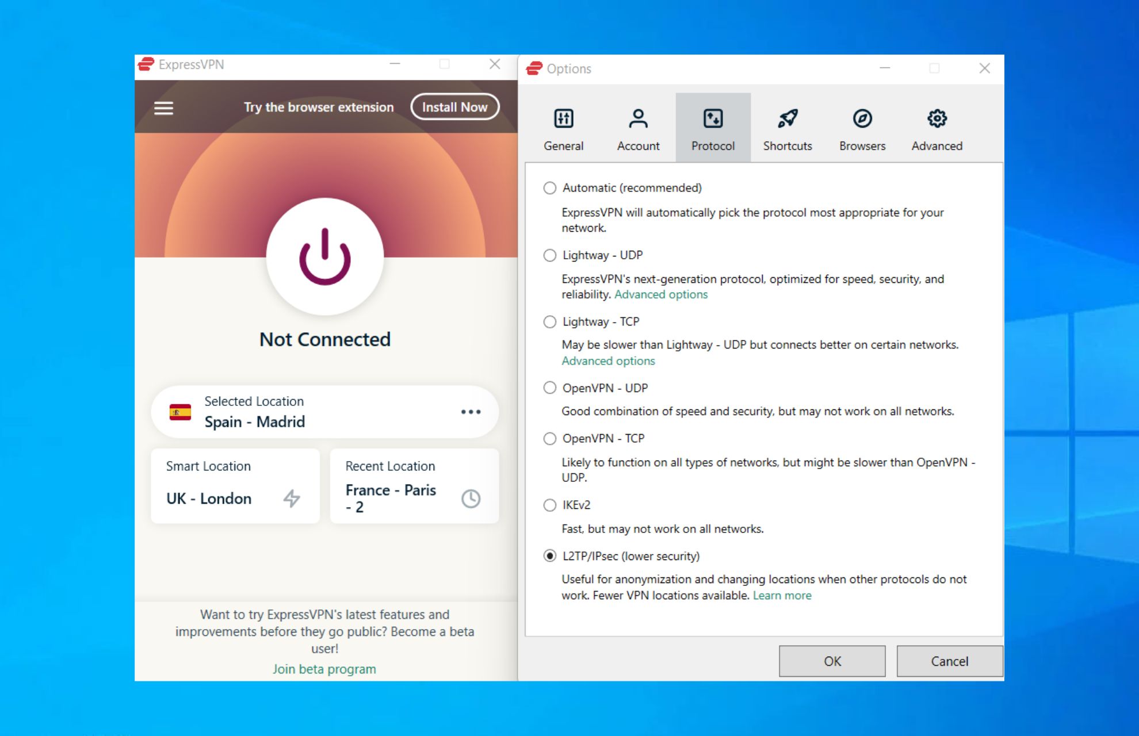The width and height of the screenshot is (1139, 736).
Task: Switch to the Browsers tab label
Action: (x=862, y=146)
